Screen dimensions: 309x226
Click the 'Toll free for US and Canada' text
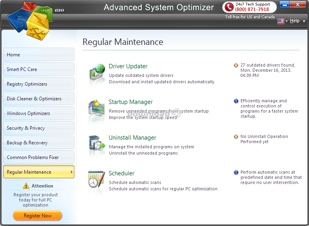click(250, 17)
